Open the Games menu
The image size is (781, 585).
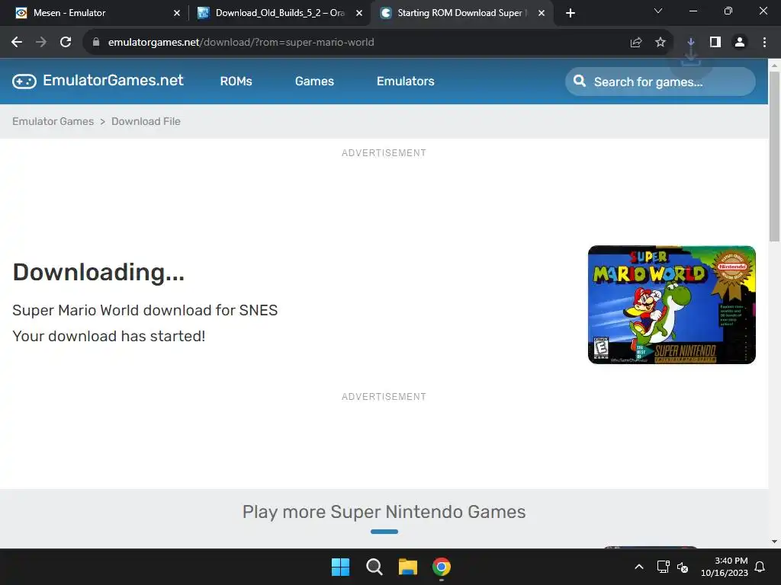tap(314, 81)
